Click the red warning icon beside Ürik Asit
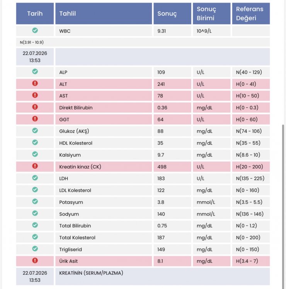This screenshot has width=286, height=289. (x=35, y=260)
